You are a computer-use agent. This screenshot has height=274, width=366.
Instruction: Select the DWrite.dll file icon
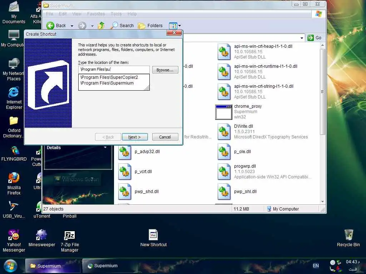point(224,132)
